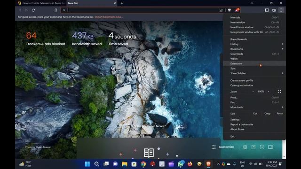Expand the More tools submenu

click(254, 108)
